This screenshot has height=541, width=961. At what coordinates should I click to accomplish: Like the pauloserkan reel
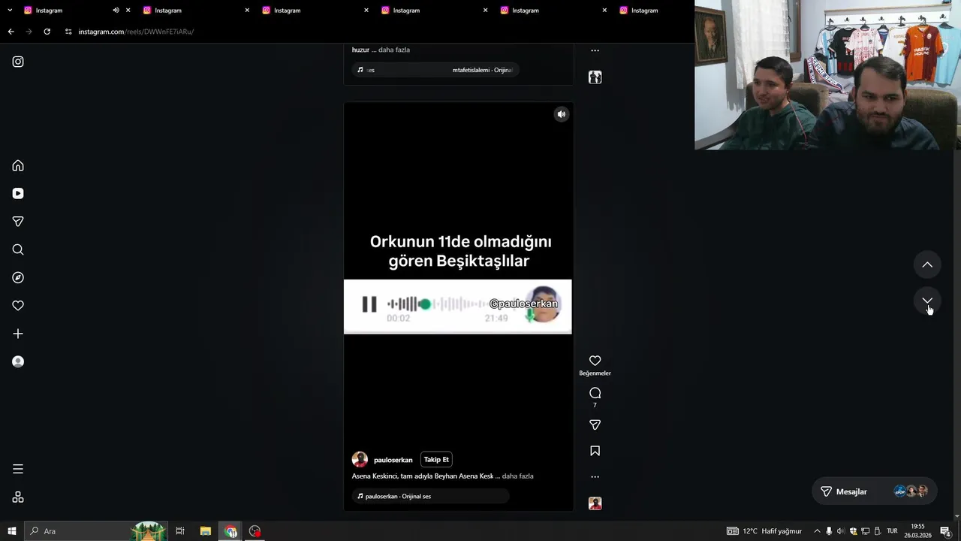(595, 361)
